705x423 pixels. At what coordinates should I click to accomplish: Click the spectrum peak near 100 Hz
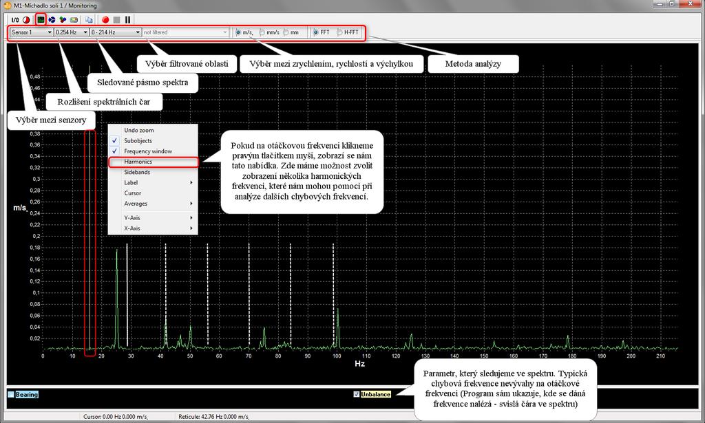(337, 328)
